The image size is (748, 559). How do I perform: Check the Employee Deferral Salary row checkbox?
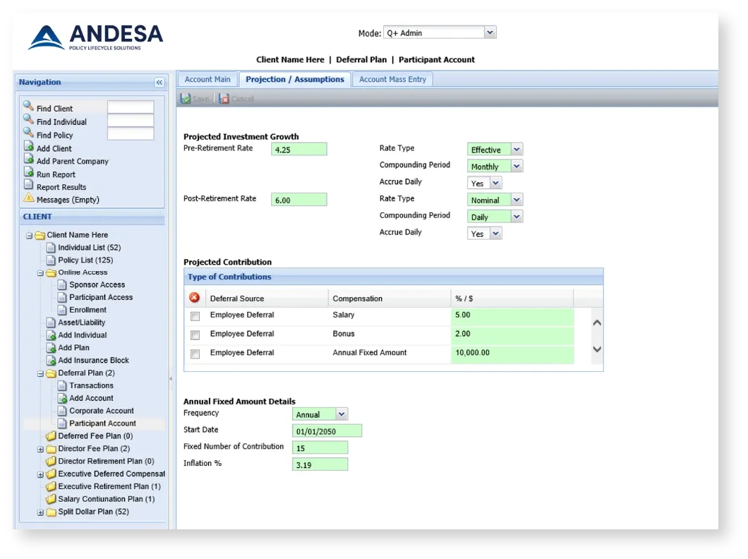click(195, 316)
